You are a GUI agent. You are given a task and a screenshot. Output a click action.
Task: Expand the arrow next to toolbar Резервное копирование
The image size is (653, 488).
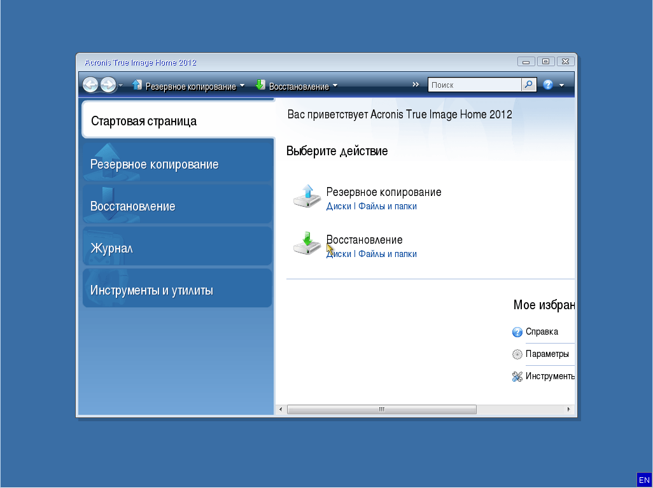(242, 85)
